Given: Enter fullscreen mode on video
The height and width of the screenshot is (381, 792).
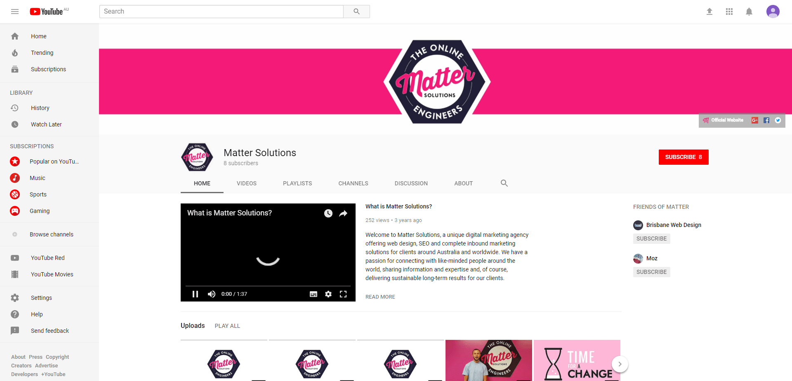Looking at the screenshot, I should pos(343,294).
